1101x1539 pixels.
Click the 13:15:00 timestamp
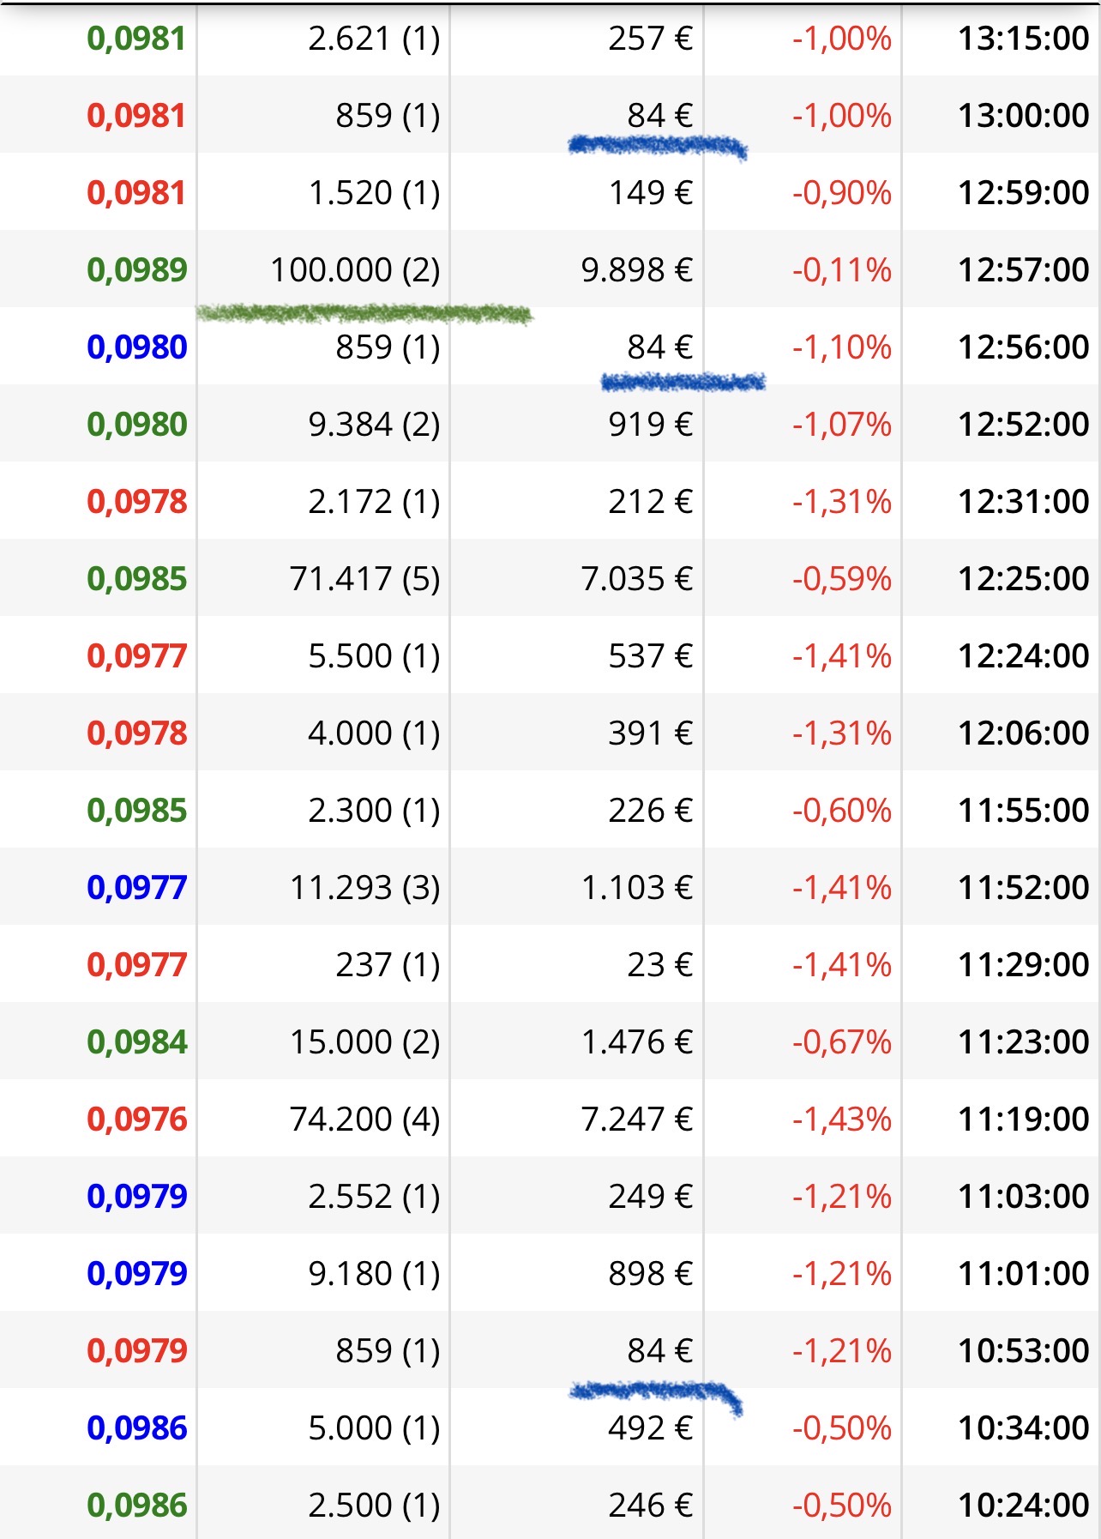1023,39
